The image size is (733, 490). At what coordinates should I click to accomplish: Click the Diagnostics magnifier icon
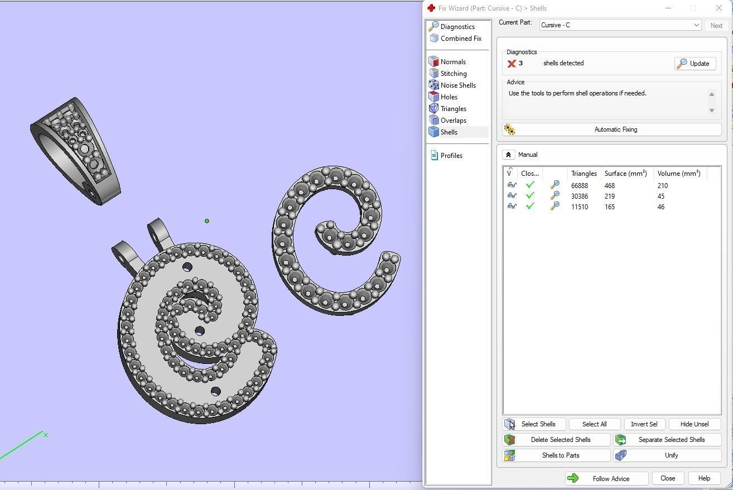[x=433, y=26]
